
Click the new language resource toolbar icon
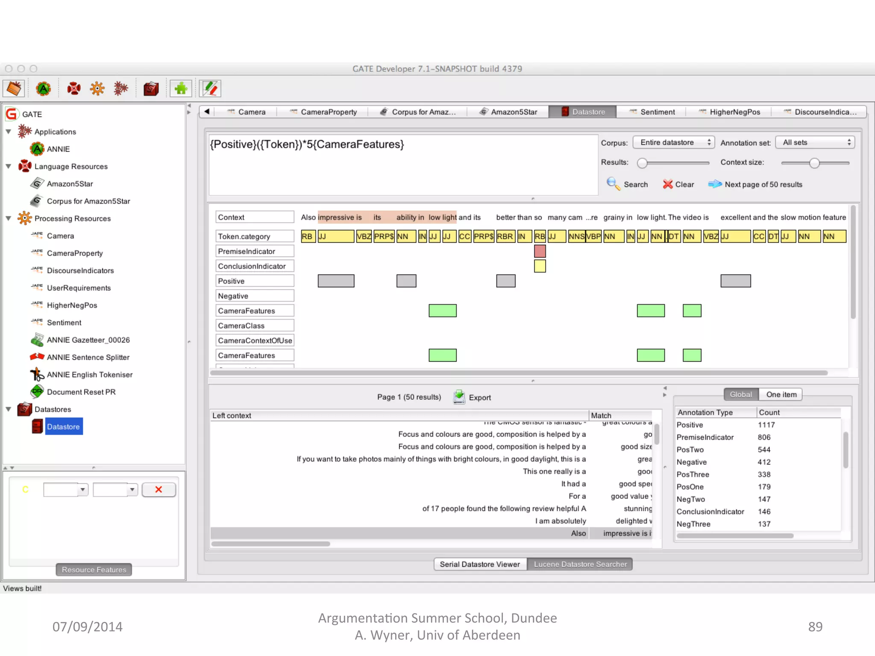[73, 89]
